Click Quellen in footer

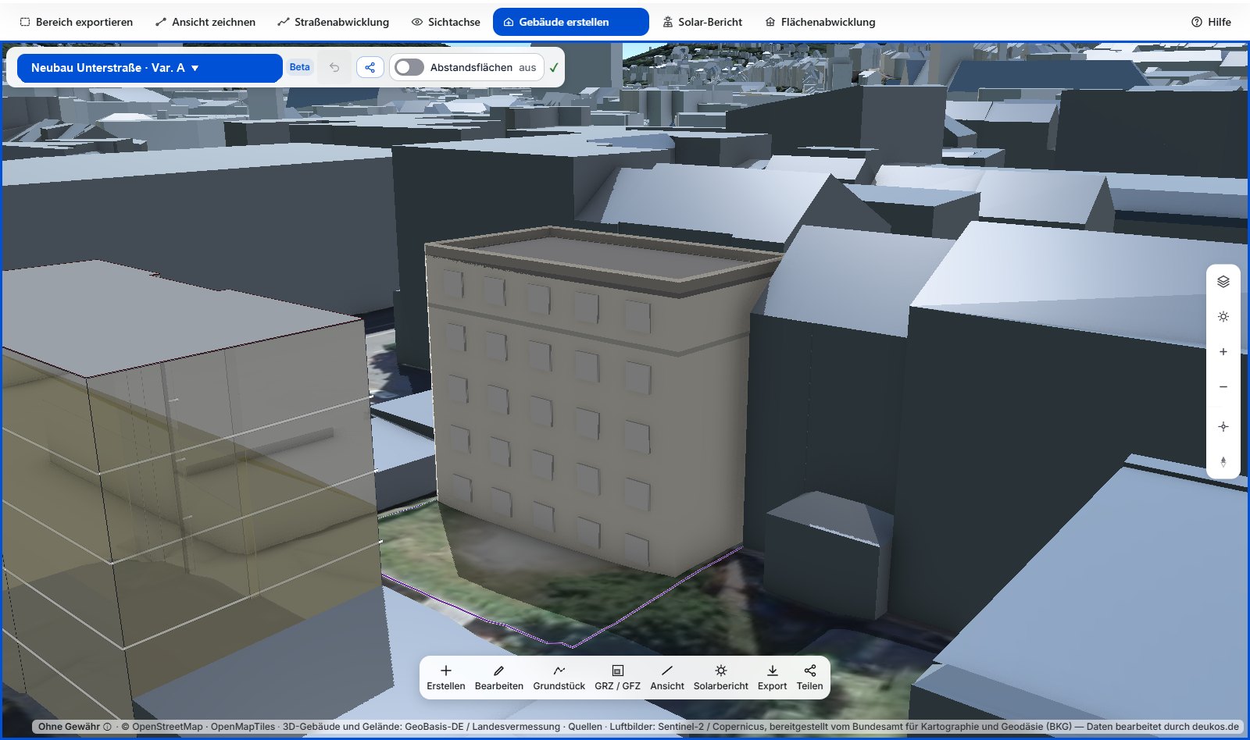585,727
